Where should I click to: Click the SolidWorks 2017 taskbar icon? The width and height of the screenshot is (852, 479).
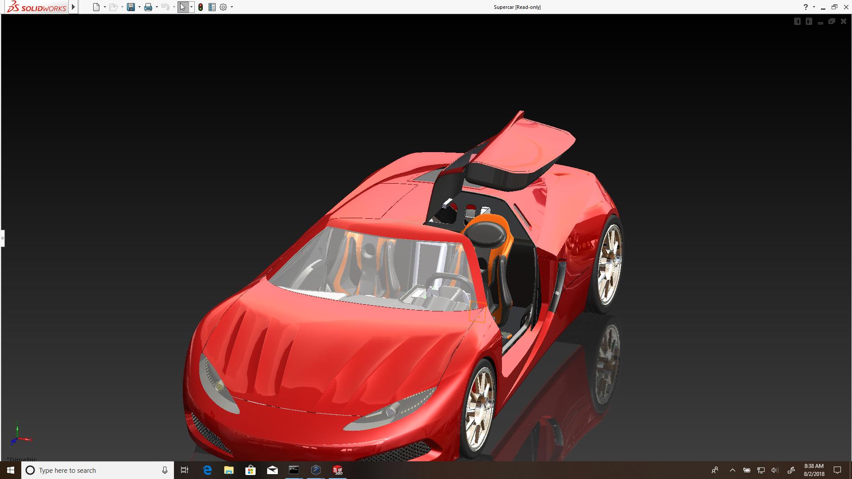click(x=338, y=470)
